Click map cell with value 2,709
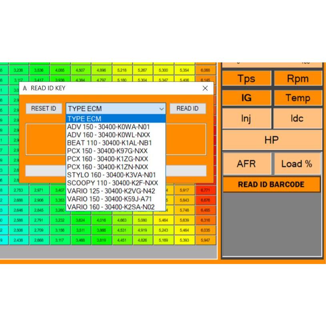326x326 pixels. tap(39, 230)
